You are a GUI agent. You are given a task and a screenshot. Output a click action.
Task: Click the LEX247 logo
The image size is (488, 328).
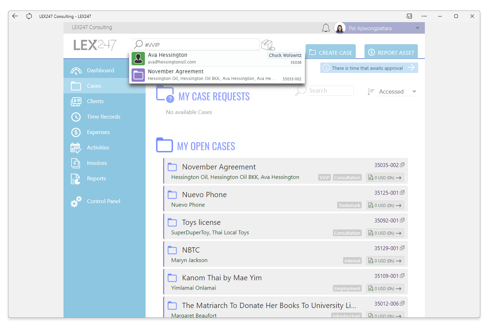tap(95, 45)
